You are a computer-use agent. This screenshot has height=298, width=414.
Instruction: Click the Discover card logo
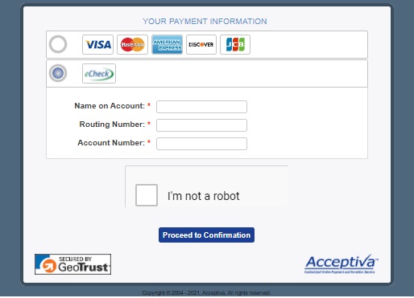tap(201, 44)
